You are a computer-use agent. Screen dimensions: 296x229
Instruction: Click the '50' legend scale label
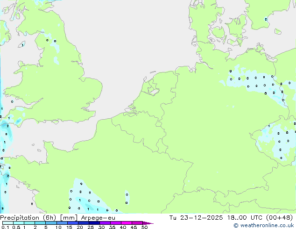(144, 227)
